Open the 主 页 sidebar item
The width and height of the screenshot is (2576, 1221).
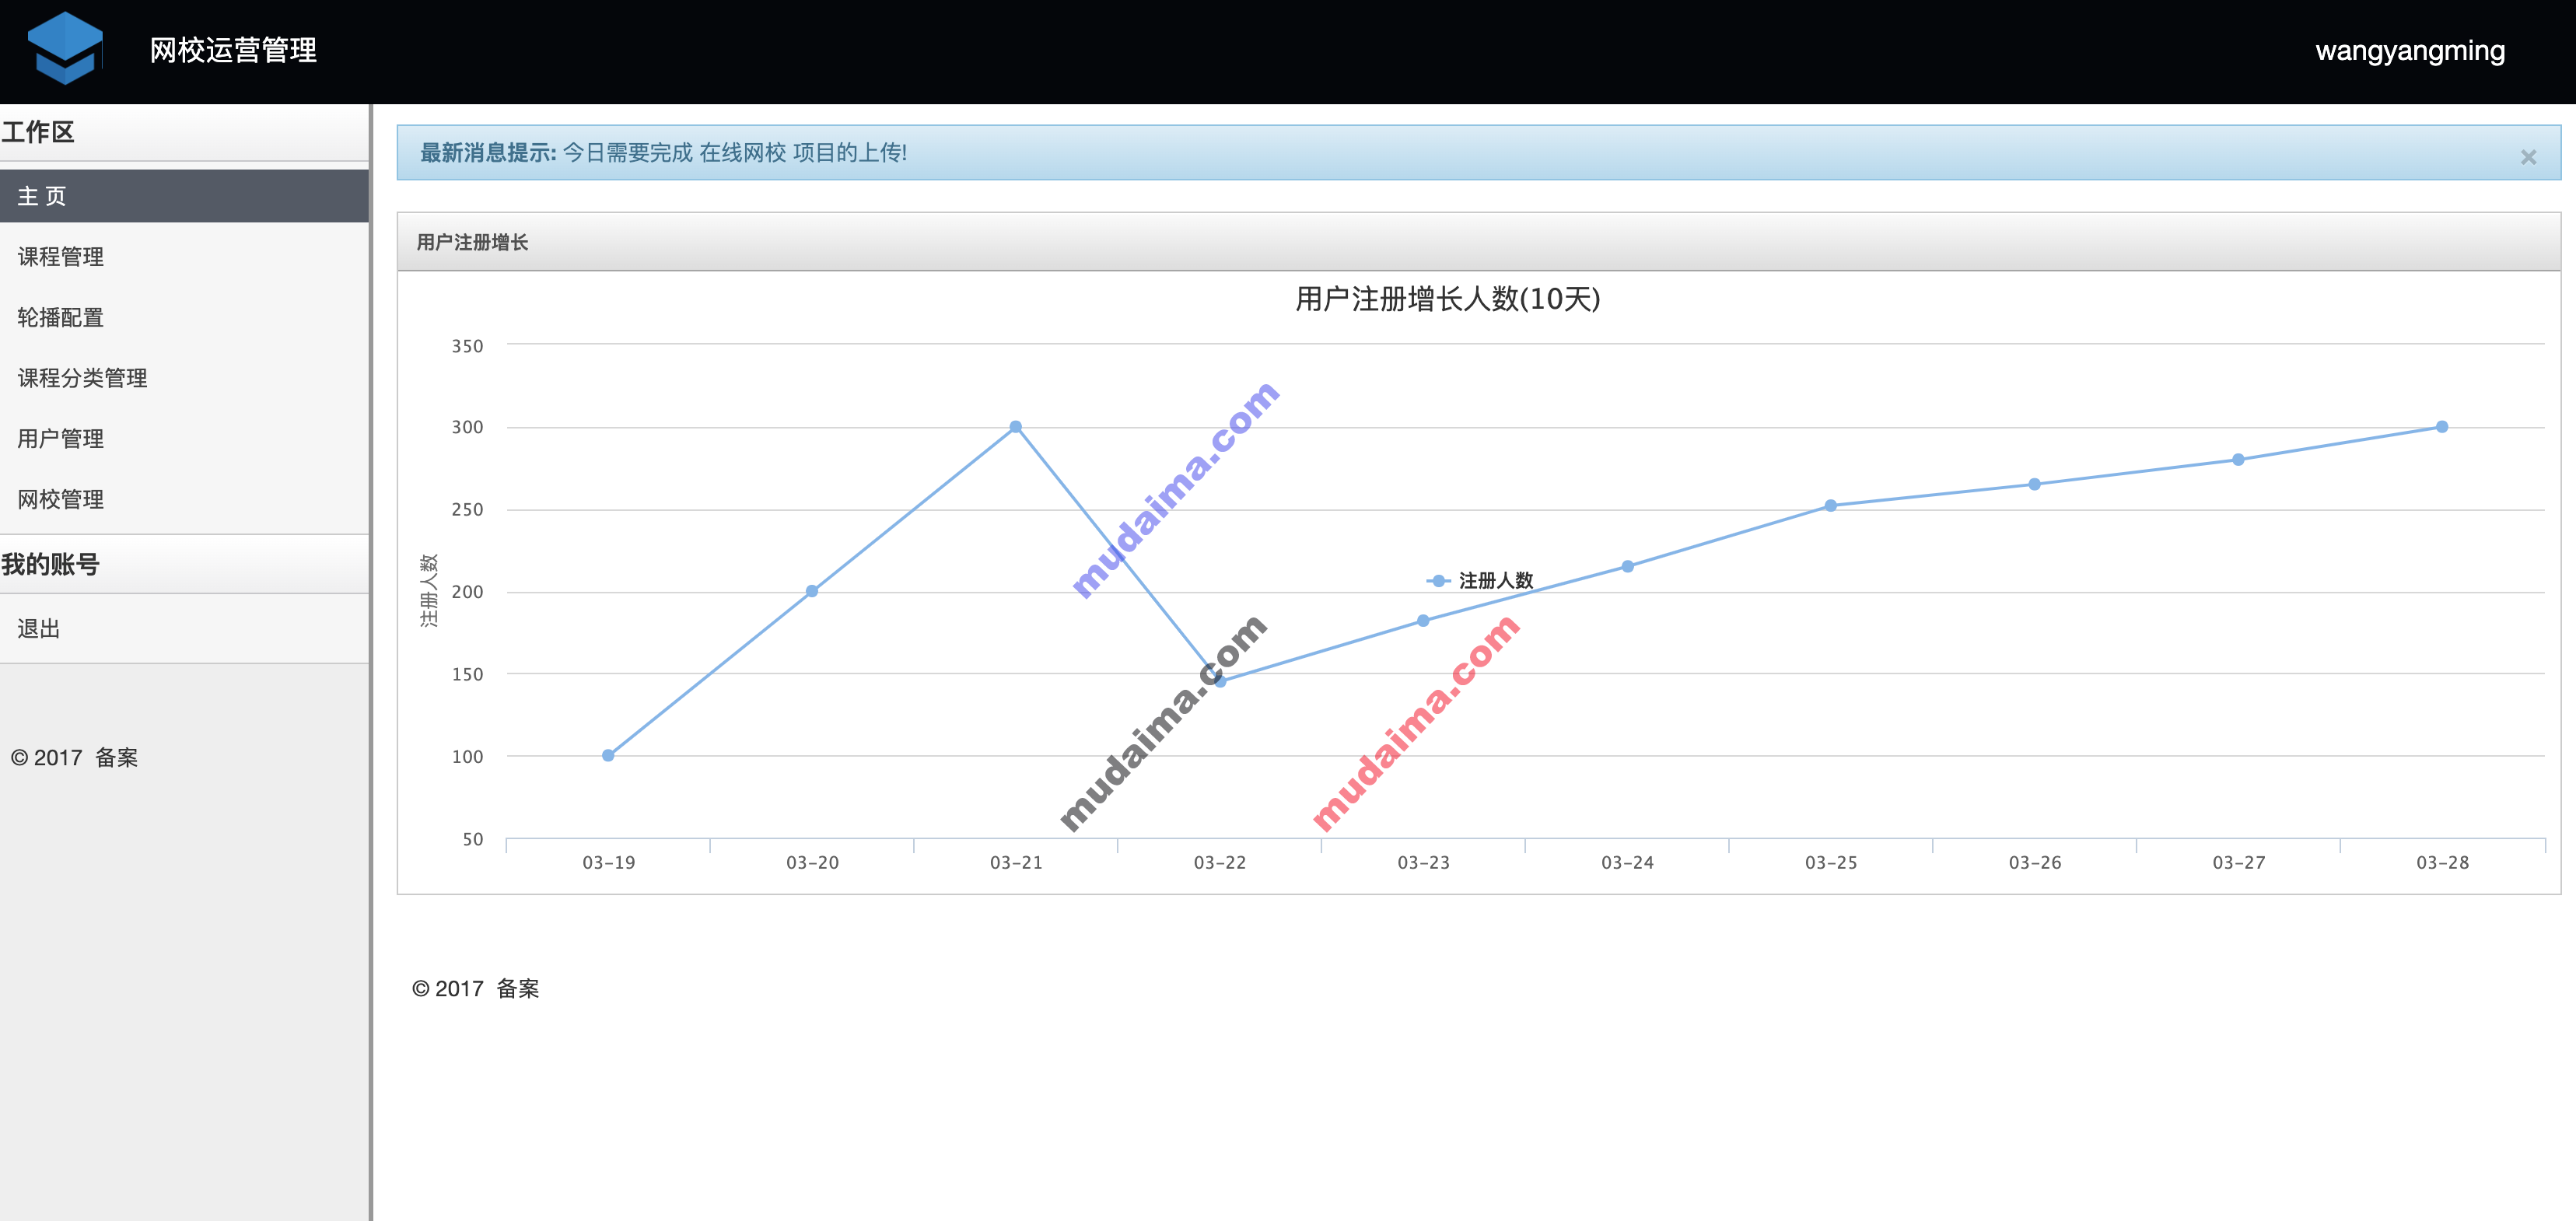[184, 196]
